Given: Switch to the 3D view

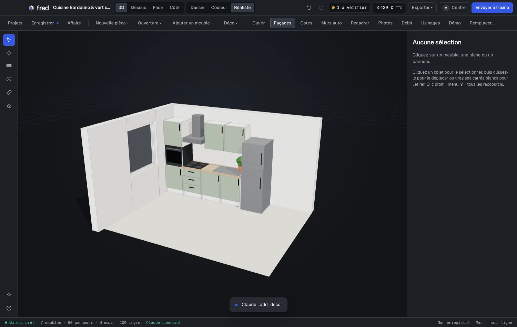Looking at the screenshot, I should 121,8.
